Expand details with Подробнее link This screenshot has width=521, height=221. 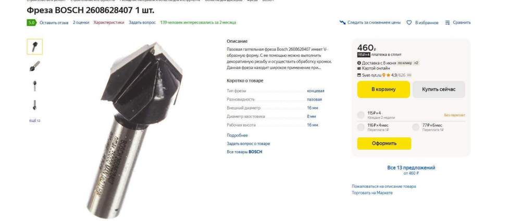tap(237, 136)
